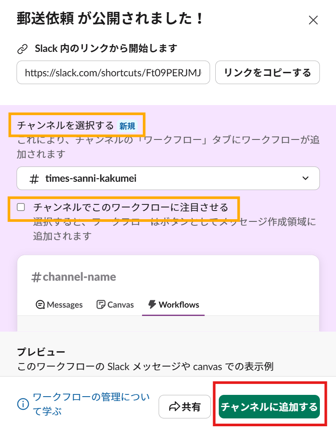
Task: Click the link chain icon
Action: click(x=22, y=49)
